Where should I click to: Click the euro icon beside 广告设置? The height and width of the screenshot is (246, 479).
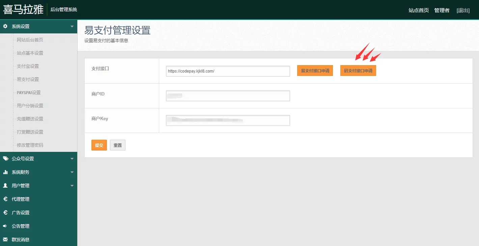5,213
